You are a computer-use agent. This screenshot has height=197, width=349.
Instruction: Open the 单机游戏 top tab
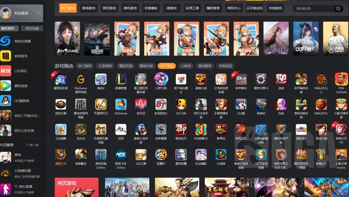click(130, 8)
